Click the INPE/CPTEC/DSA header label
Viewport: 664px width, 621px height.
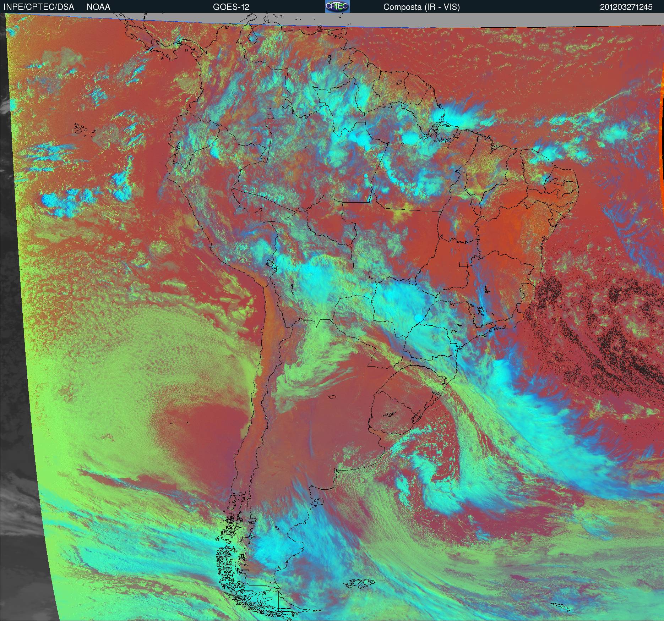39,7
